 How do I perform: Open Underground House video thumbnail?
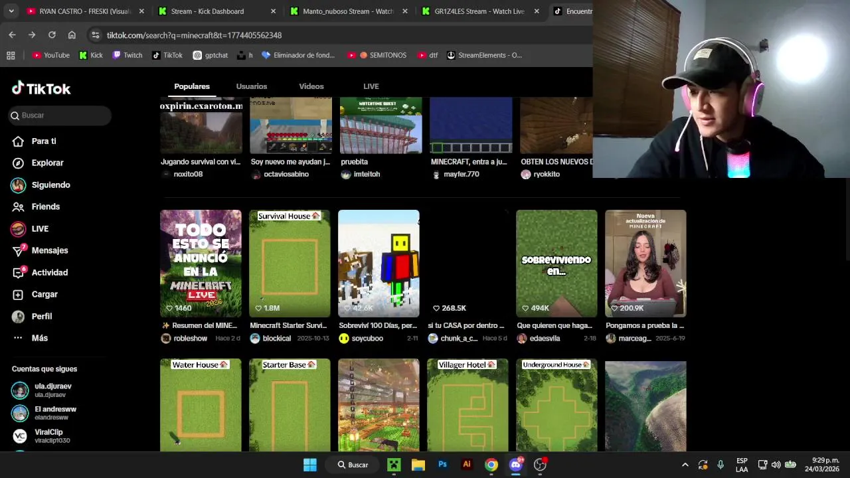click(x=556, y=405)
